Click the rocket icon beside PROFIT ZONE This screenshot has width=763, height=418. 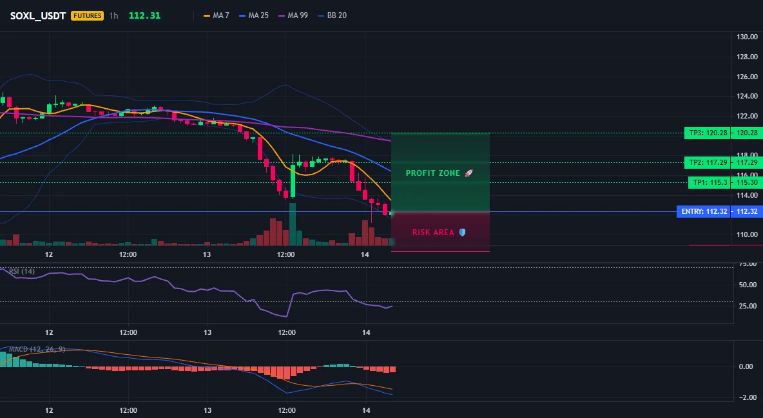point(468,173)
